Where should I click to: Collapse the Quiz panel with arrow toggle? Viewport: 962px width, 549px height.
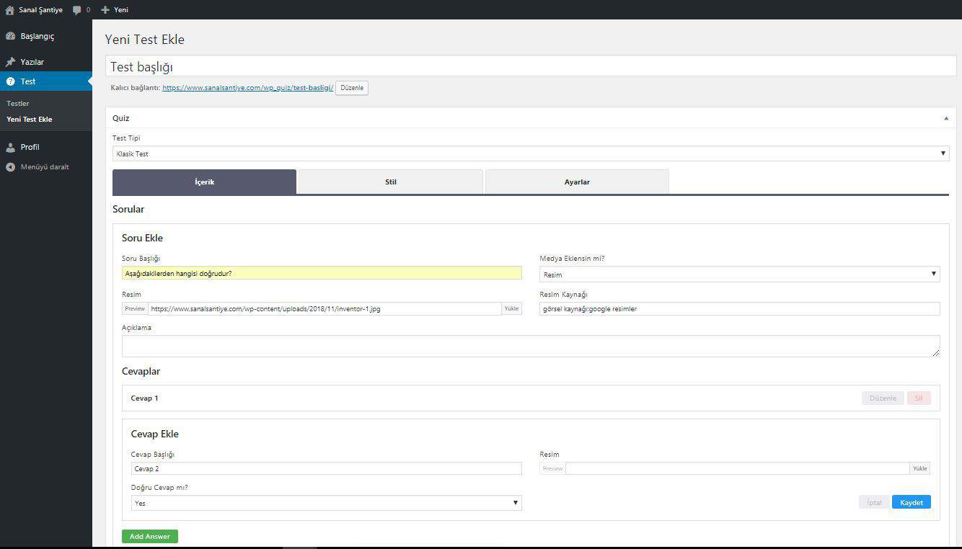945,118
